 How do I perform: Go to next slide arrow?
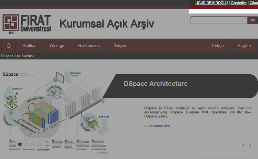(x=250, y=145)
